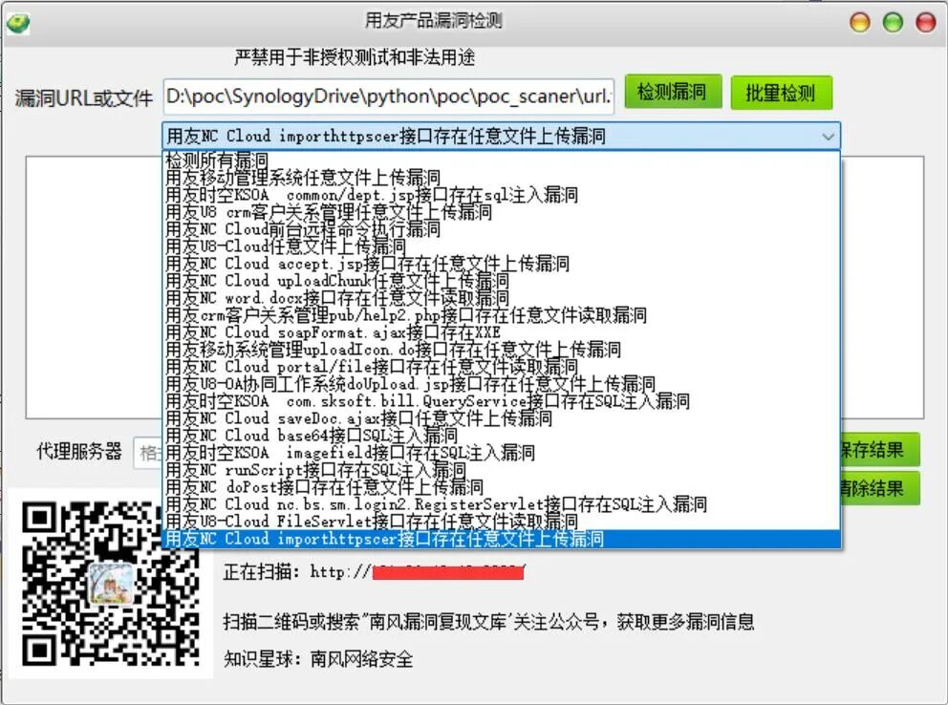Click the 清除结果 button
Screen dimensions: 948x705
pyautogui.click(x=880, y=487)
